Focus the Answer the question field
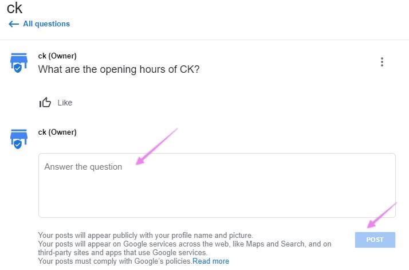This screenshot has height=270, width=409. click(217, 185)
